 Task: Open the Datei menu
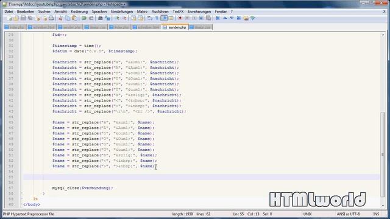click(9, 12)
